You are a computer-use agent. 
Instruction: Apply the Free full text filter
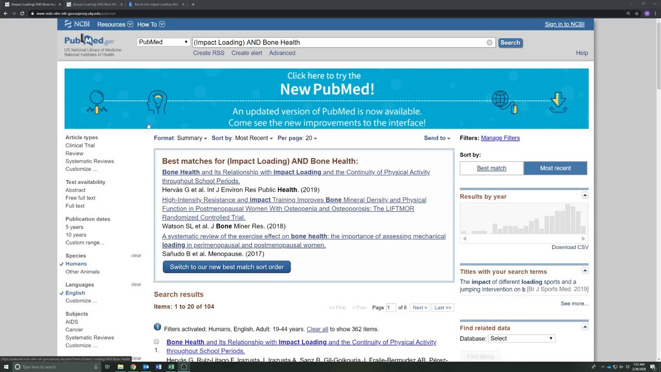[81, 198]
